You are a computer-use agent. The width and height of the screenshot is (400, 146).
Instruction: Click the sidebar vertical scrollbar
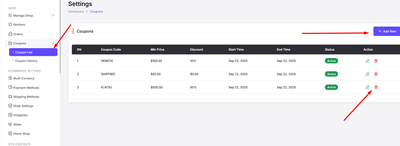(x=60, y=37)
